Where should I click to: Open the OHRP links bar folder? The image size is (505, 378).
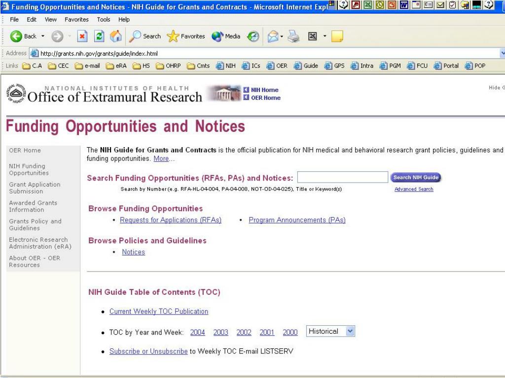coord(168,65)
